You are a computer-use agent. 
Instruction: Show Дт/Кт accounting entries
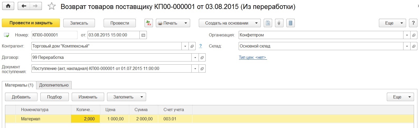click(149, 23)
